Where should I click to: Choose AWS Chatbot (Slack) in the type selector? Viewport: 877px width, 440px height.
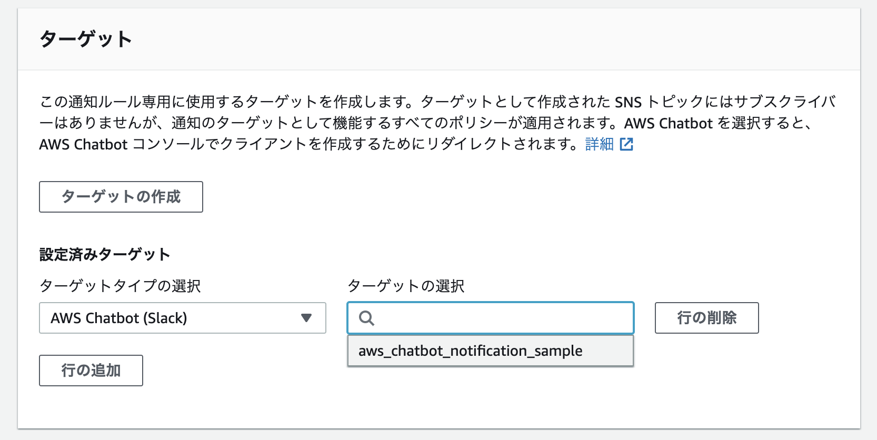coord(182,318)
